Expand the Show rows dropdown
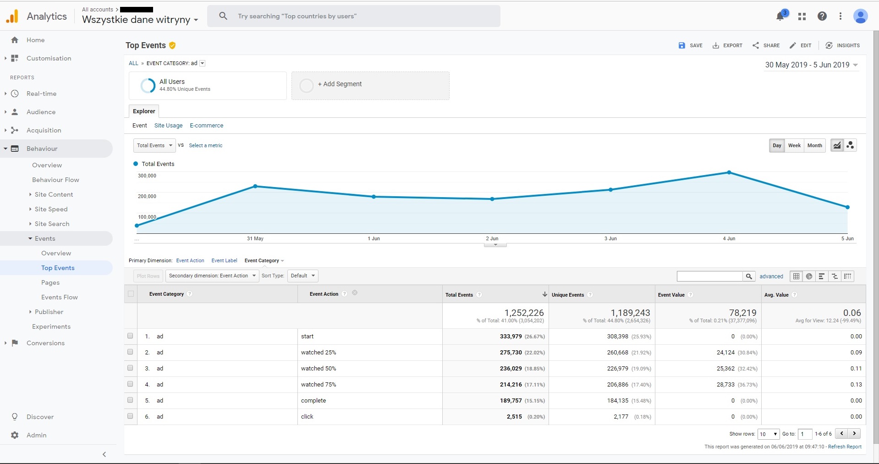Image resolution: width=879 pixels, height=464 pixels. [x=769, y=434]
